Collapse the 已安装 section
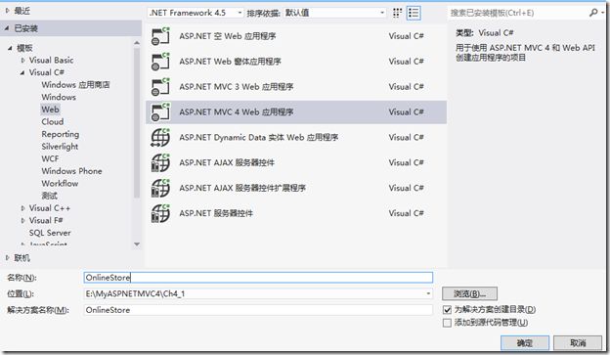610x355 pixels. click(x=8, y=28)
